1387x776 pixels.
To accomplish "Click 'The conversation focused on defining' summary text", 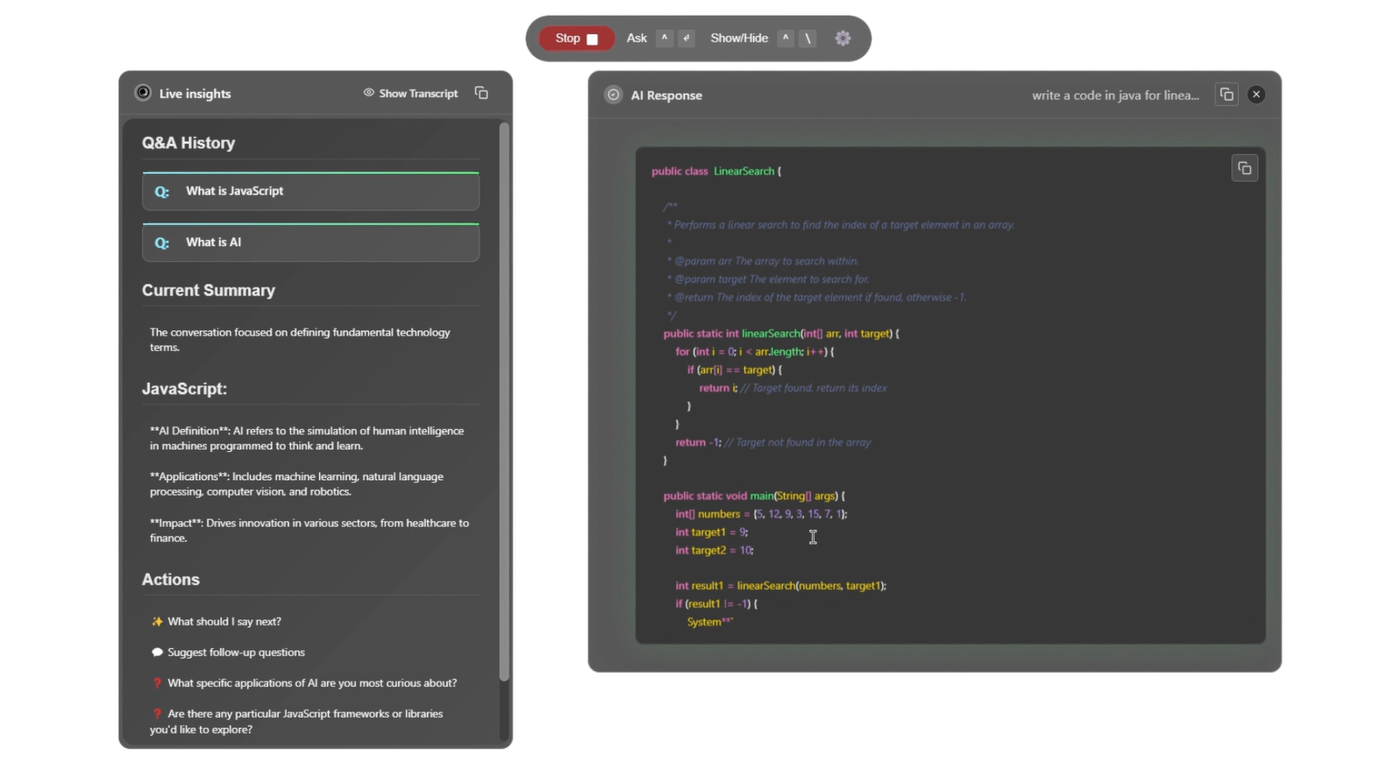I will click(x=300, y=340).
